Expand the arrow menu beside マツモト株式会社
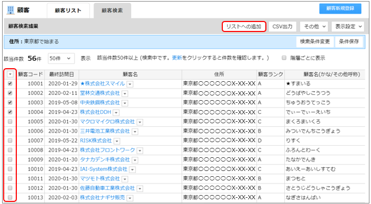371x204 pixels. (x=125, y=179)
